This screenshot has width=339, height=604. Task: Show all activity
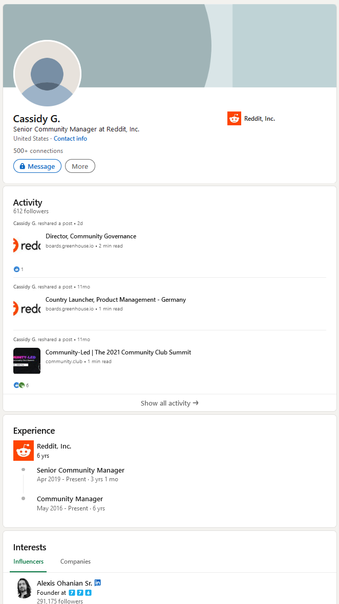(169, 403)
